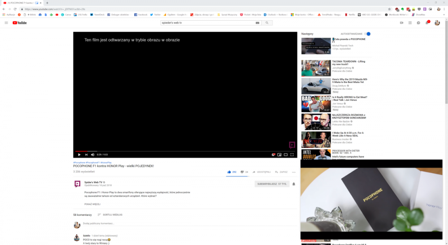Open 'Cała prawda o POCOPHONE F1' thumbnail
Image resolution: width=448 pixels, height=245 pixels.
pos(316,46)
